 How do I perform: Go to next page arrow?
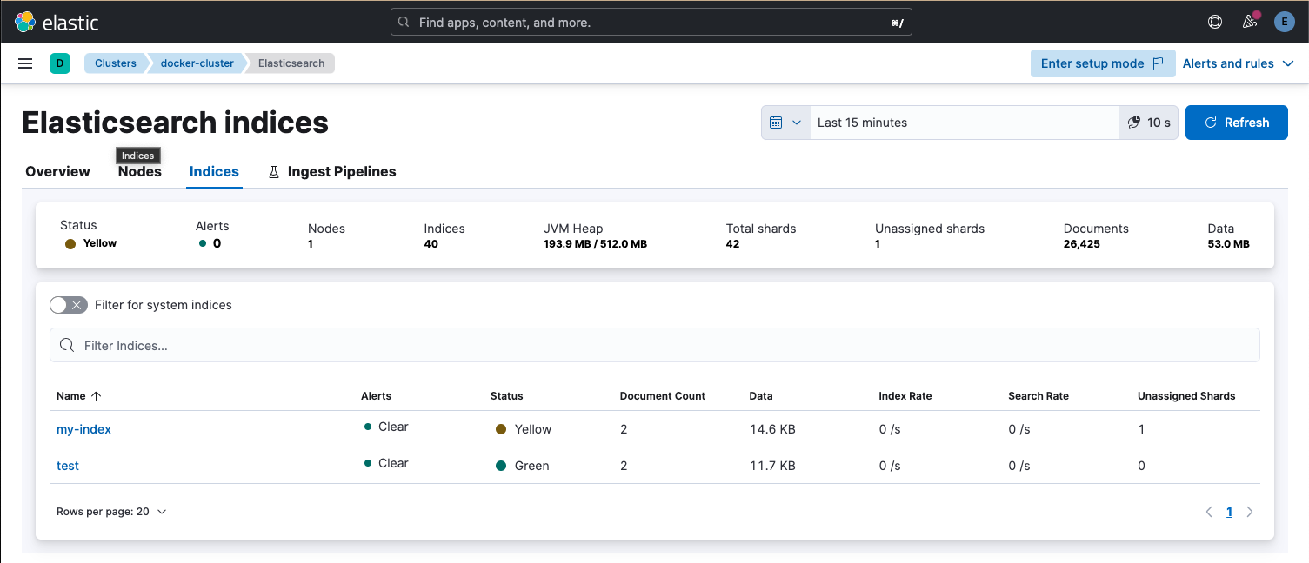(1250, 512)
